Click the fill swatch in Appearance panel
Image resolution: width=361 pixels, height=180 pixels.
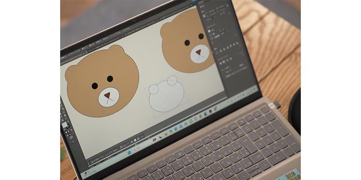click(x=209, y=31)
